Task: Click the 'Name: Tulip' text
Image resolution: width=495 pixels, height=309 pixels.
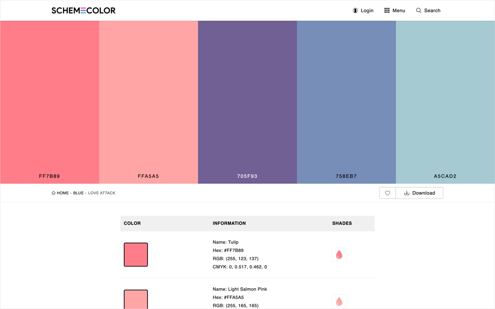Action: [x=225, y=242]
